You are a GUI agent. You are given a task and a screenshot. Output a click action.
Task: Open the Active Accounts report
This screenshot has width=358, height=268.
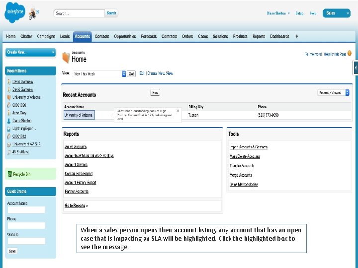[76, 147]
